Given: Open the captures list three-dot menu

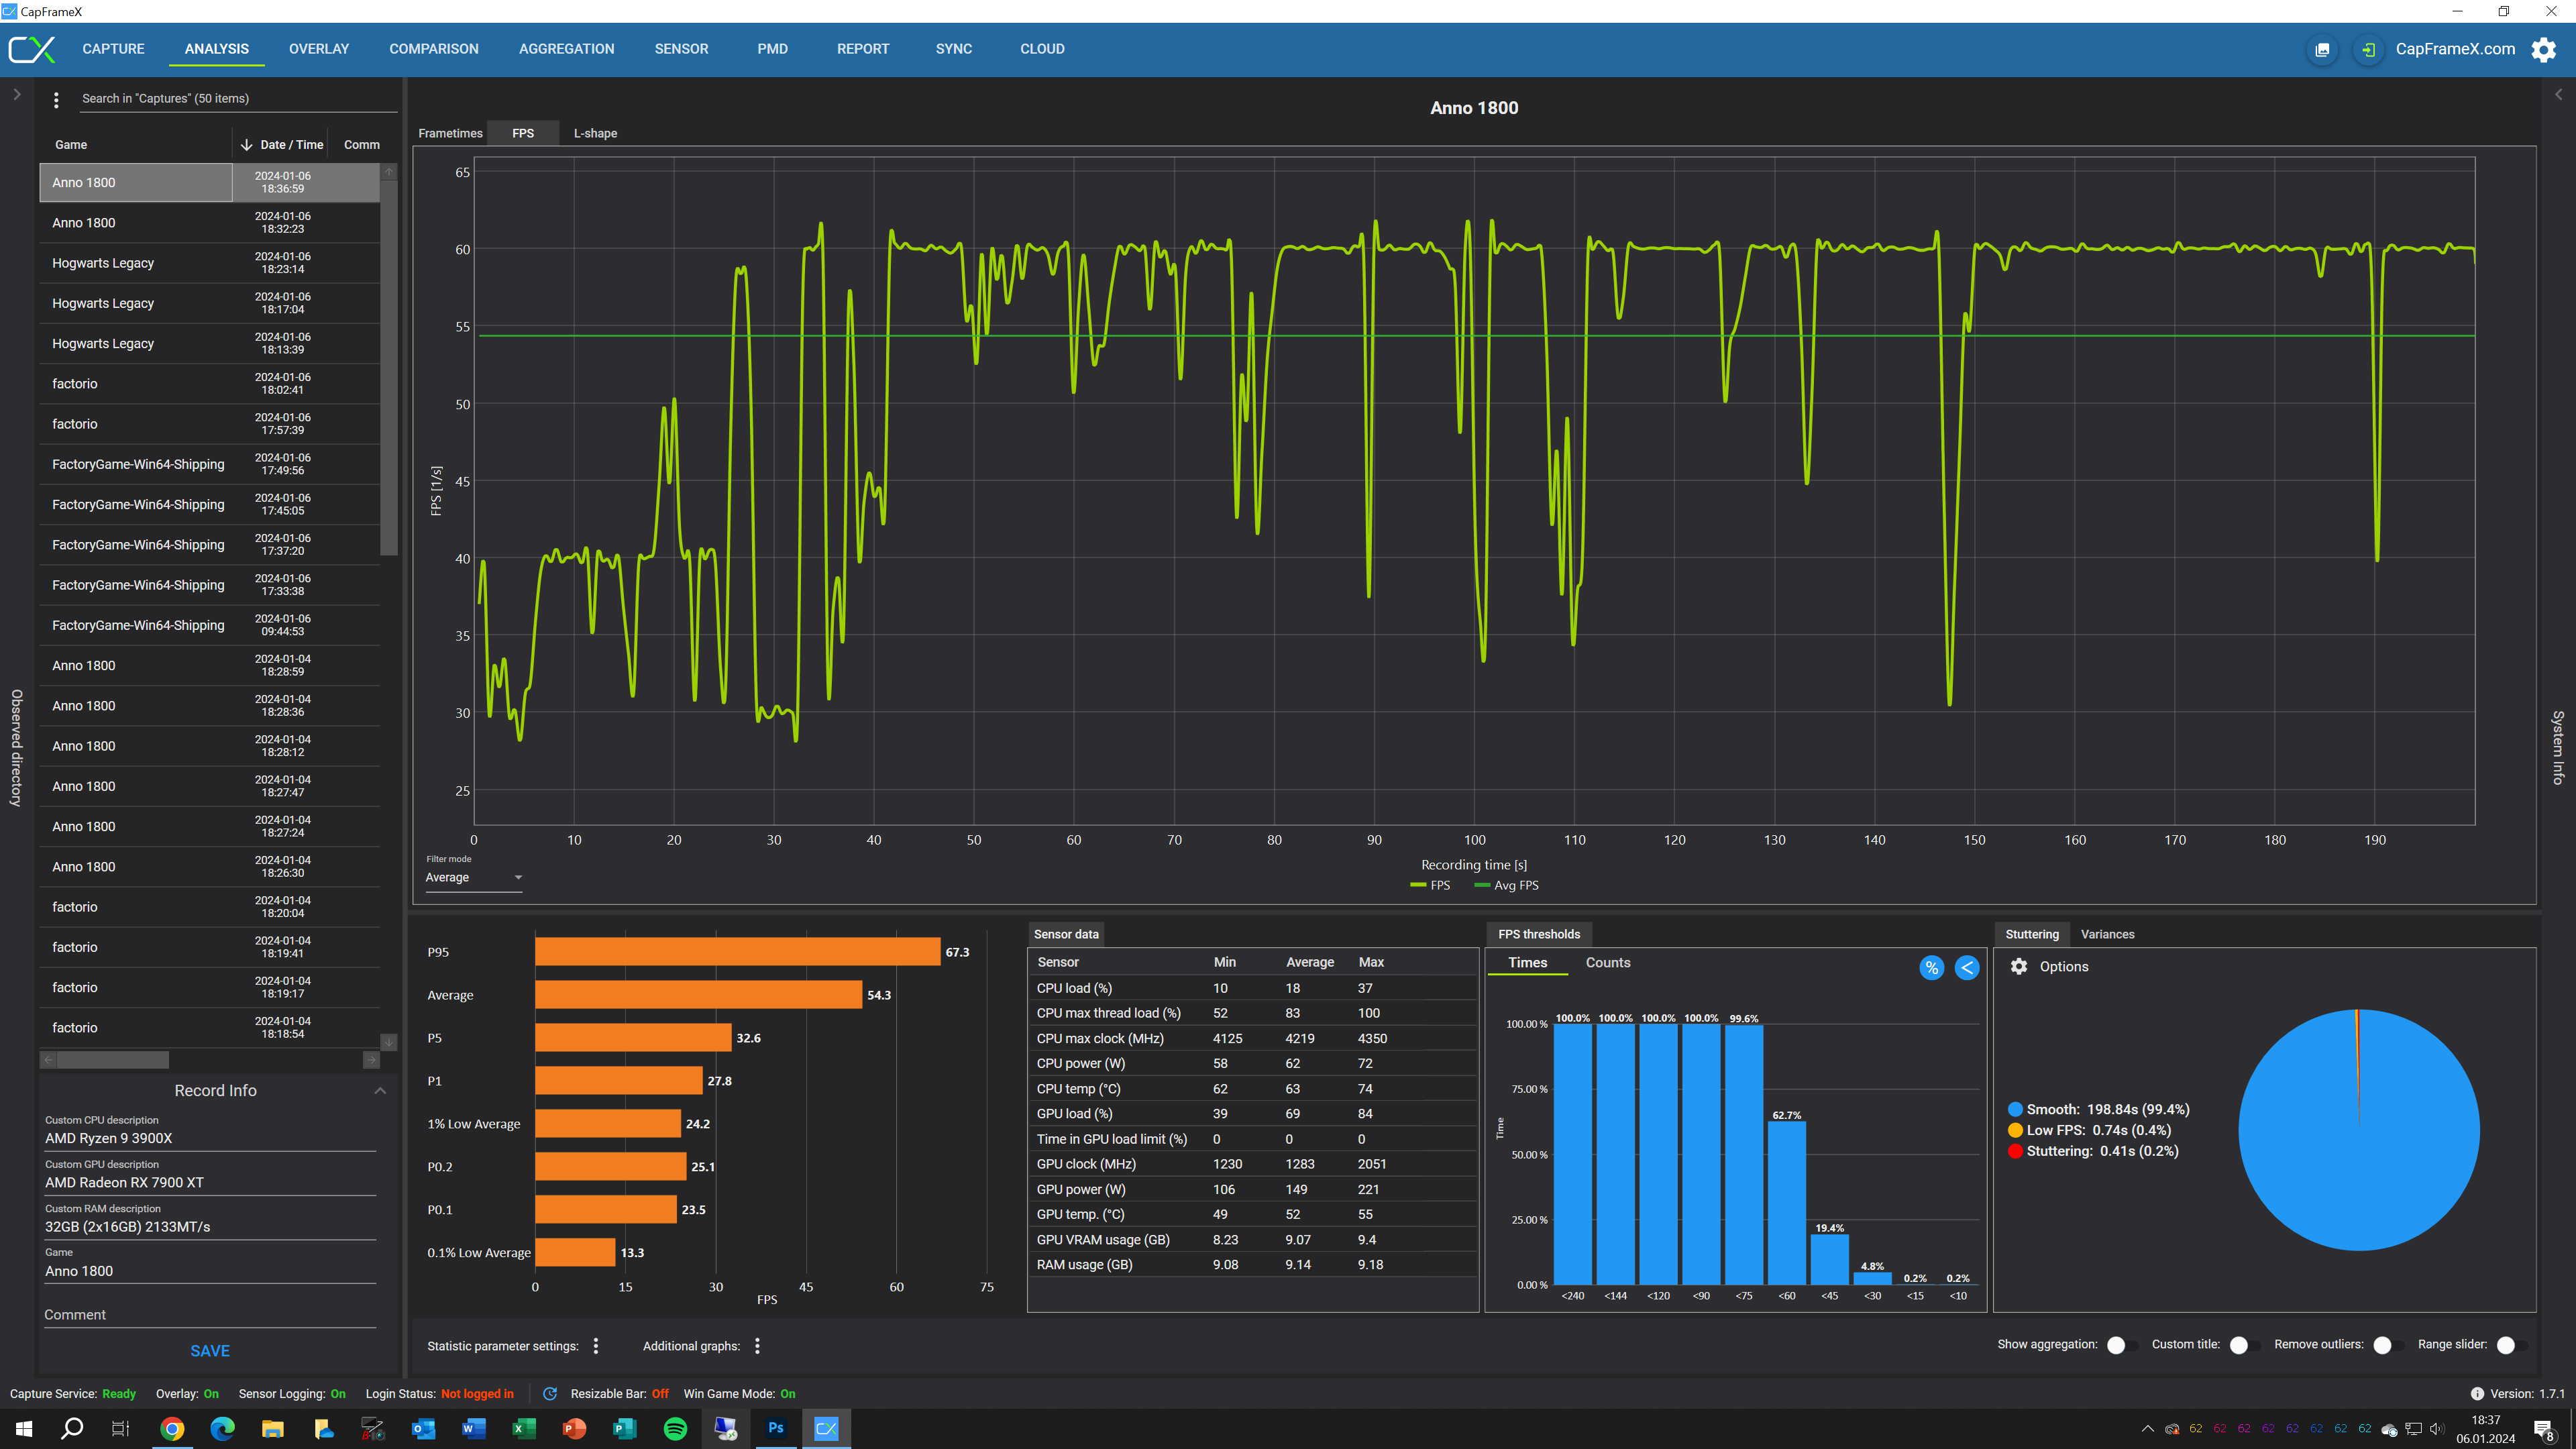Looking at the screenshot, I should point(56,99).
